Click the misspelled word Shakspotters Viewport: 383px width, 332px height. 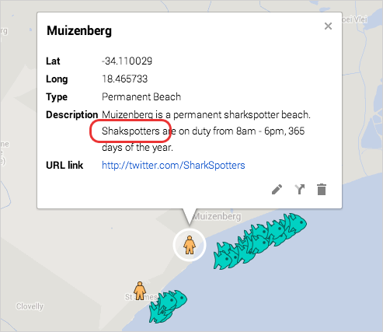131,131
